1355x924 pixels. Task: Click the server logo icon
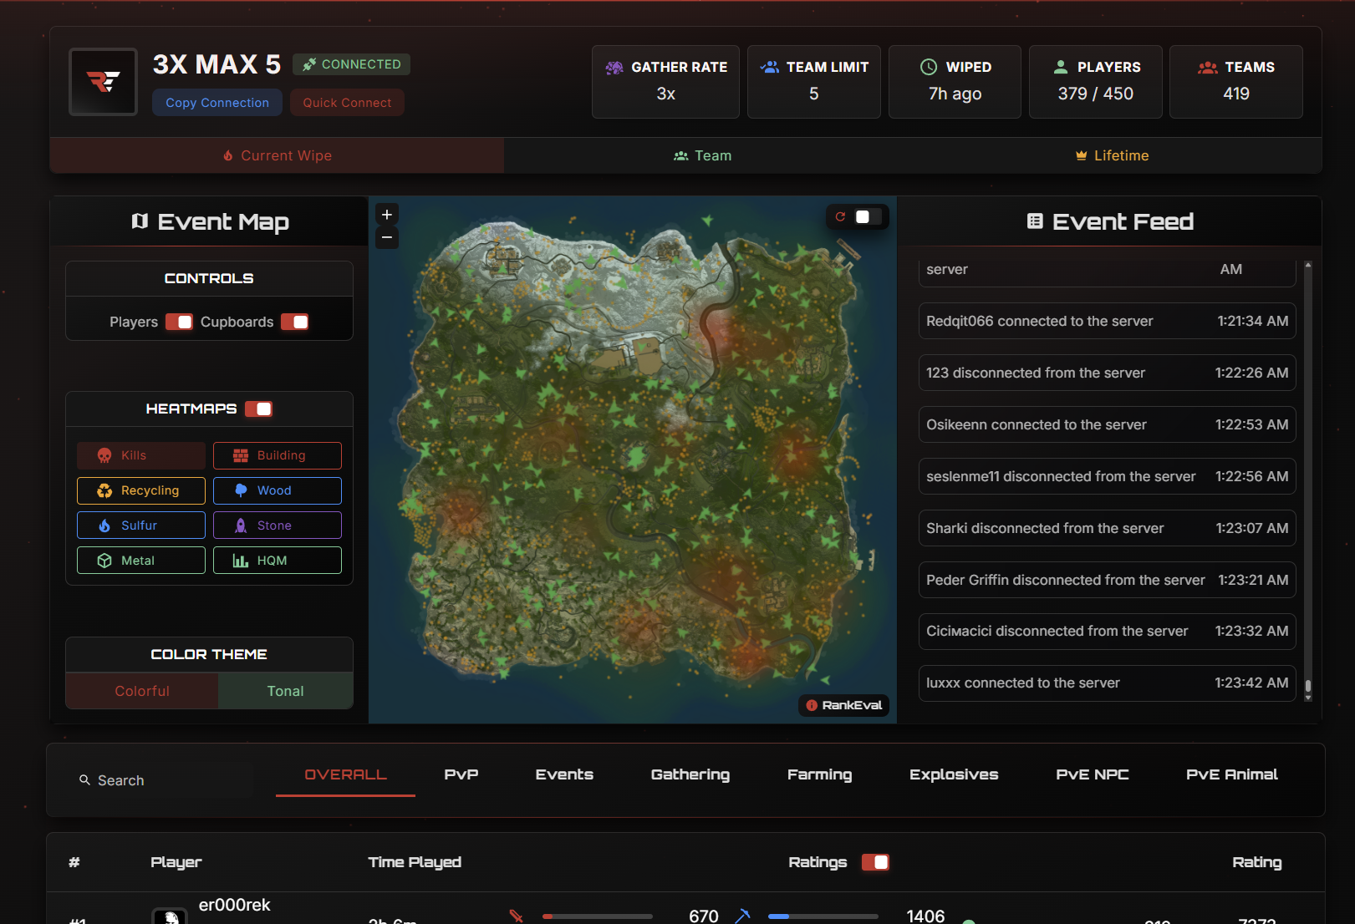pos(103,82)
